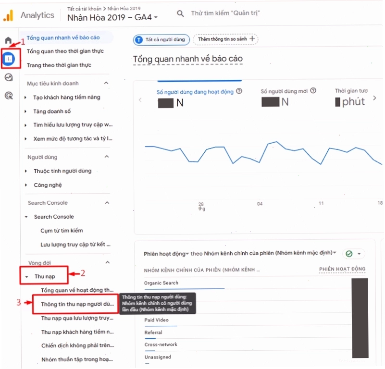385x369 pixels.
Task: Collapse the Mục tiêu kinh doanh section
Action: coord(106,83)
